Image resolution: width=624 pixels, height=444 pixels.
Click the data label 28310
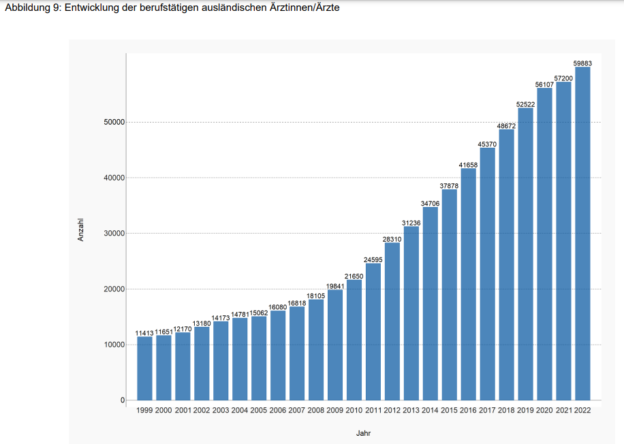click(x=392, y=239)
